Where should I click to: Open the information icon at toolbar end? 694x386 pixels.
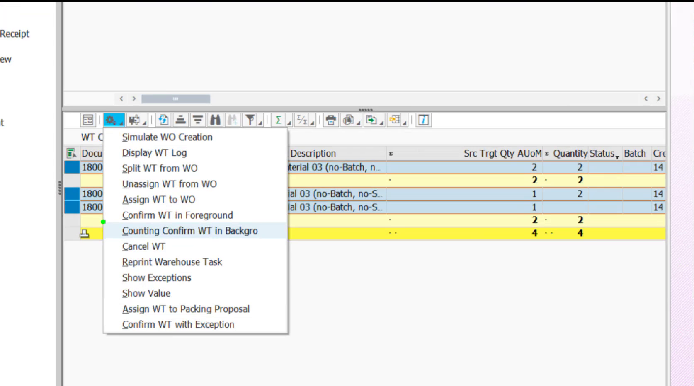coord(423,120)
